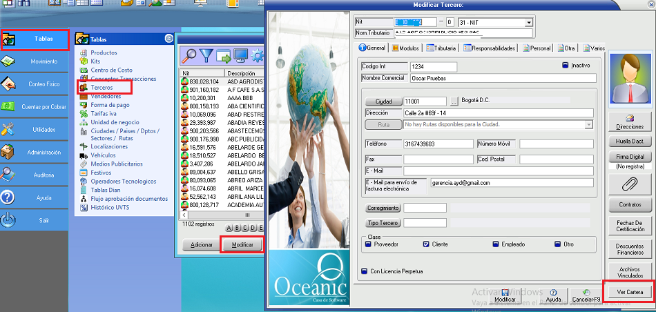The width and height of the screenshot is (656, 312).
Task: Click the monitor screen icon in list toolbar
Action: click(x=241, y=55)
